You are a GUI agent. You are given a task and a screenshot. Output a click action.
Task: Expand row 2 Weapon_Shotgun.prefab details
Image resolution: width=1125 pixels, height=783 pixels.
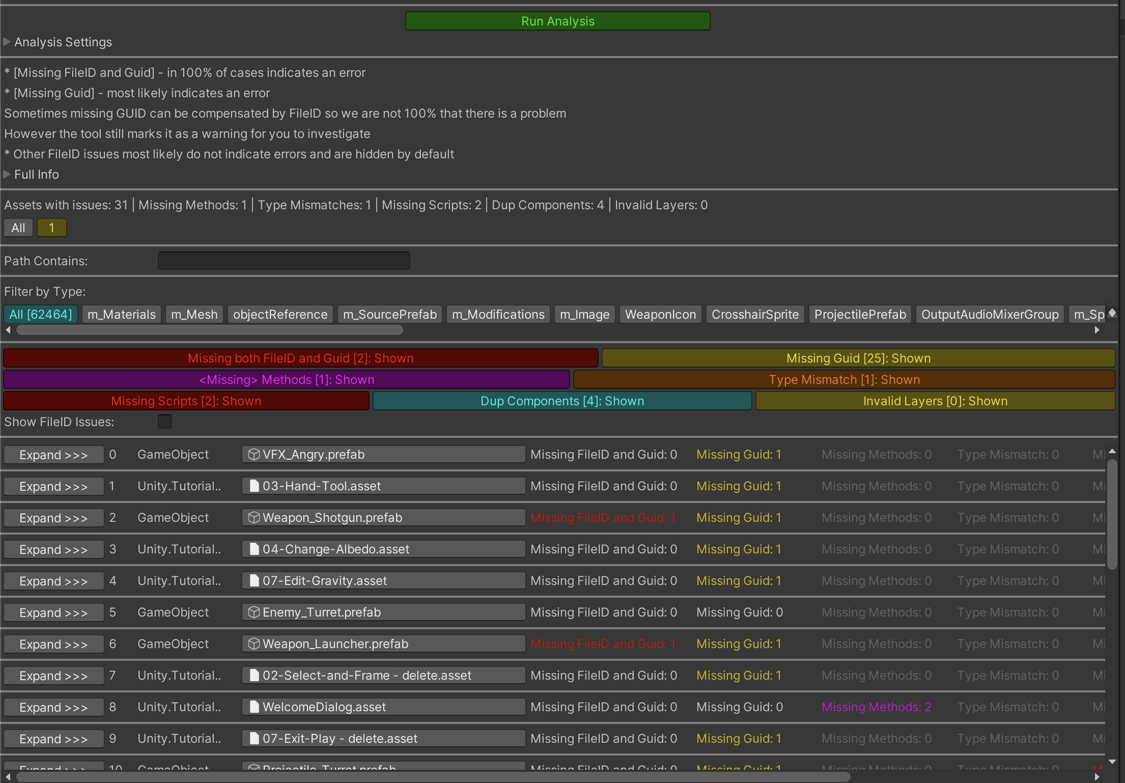coord(54,518)
